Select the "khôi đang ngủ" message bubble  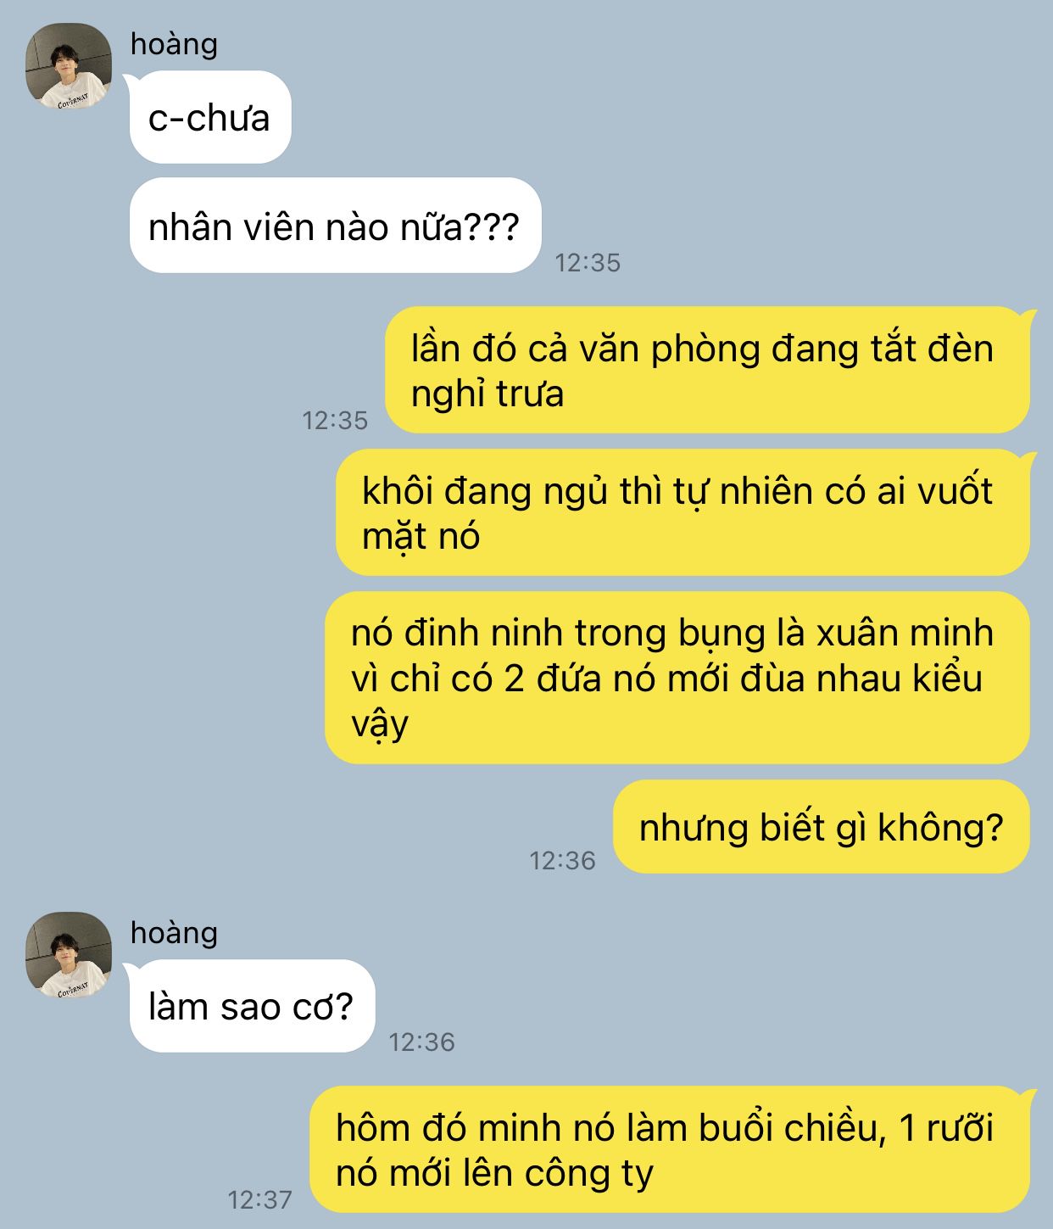(x=683, y=512)
